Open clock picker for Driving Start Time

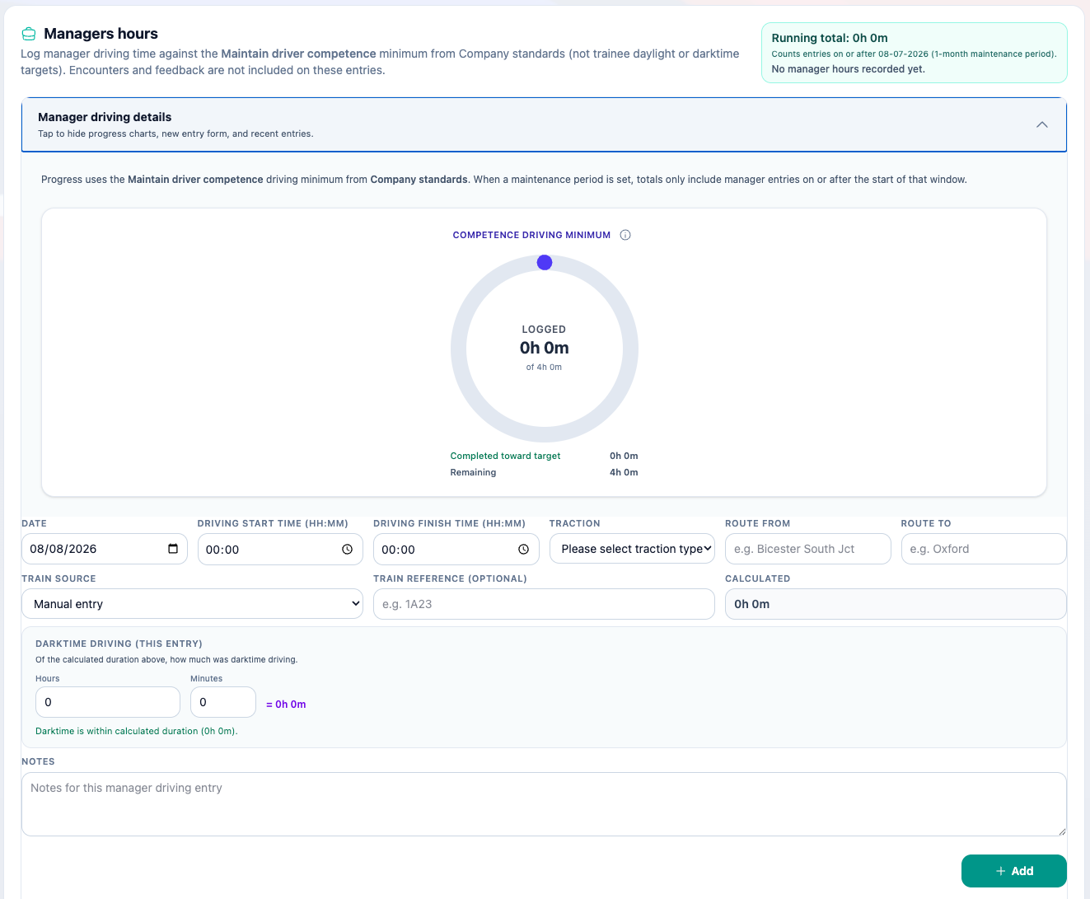(348, 550)
